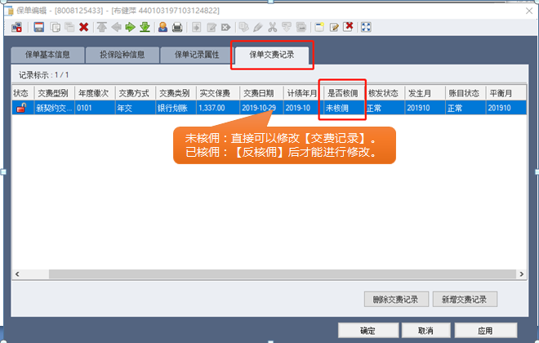Screen dimensions: 539x343
Task: Click the red X delete toolbar icon
Action: click(83, 27)
